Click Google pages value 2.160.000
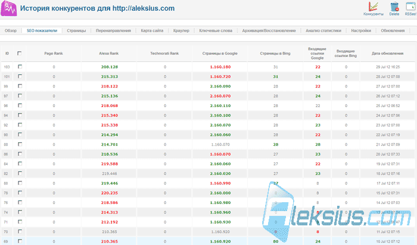The height and width of the screenshot is (245, 417). click(x=220, y=193)
